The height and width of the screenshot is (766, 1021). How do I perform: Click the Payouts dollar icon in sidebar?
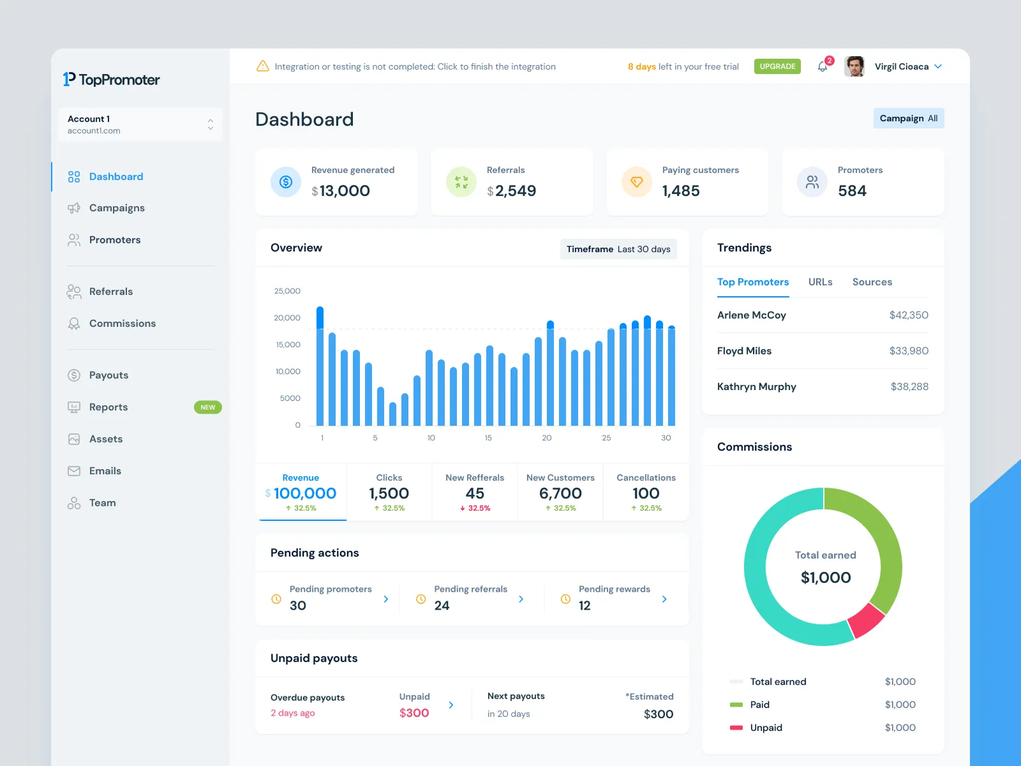tap(74, 375)
